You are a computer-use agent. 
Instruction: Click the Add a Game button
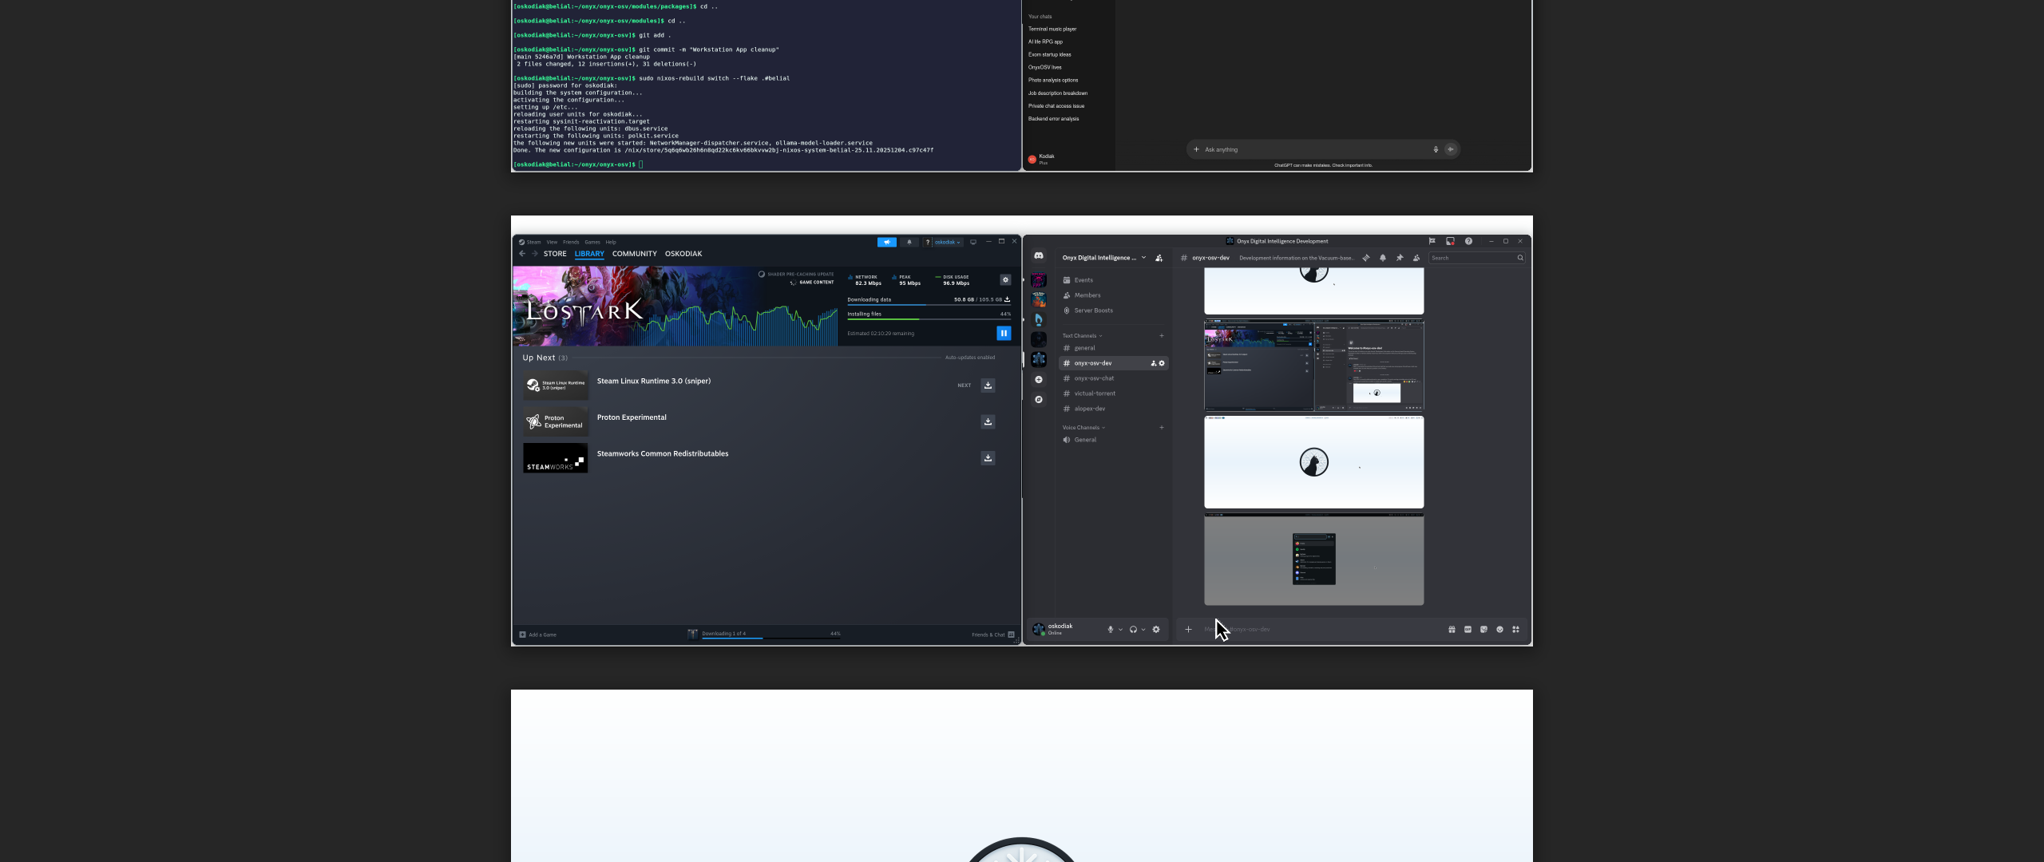click(x=540, y=635)
